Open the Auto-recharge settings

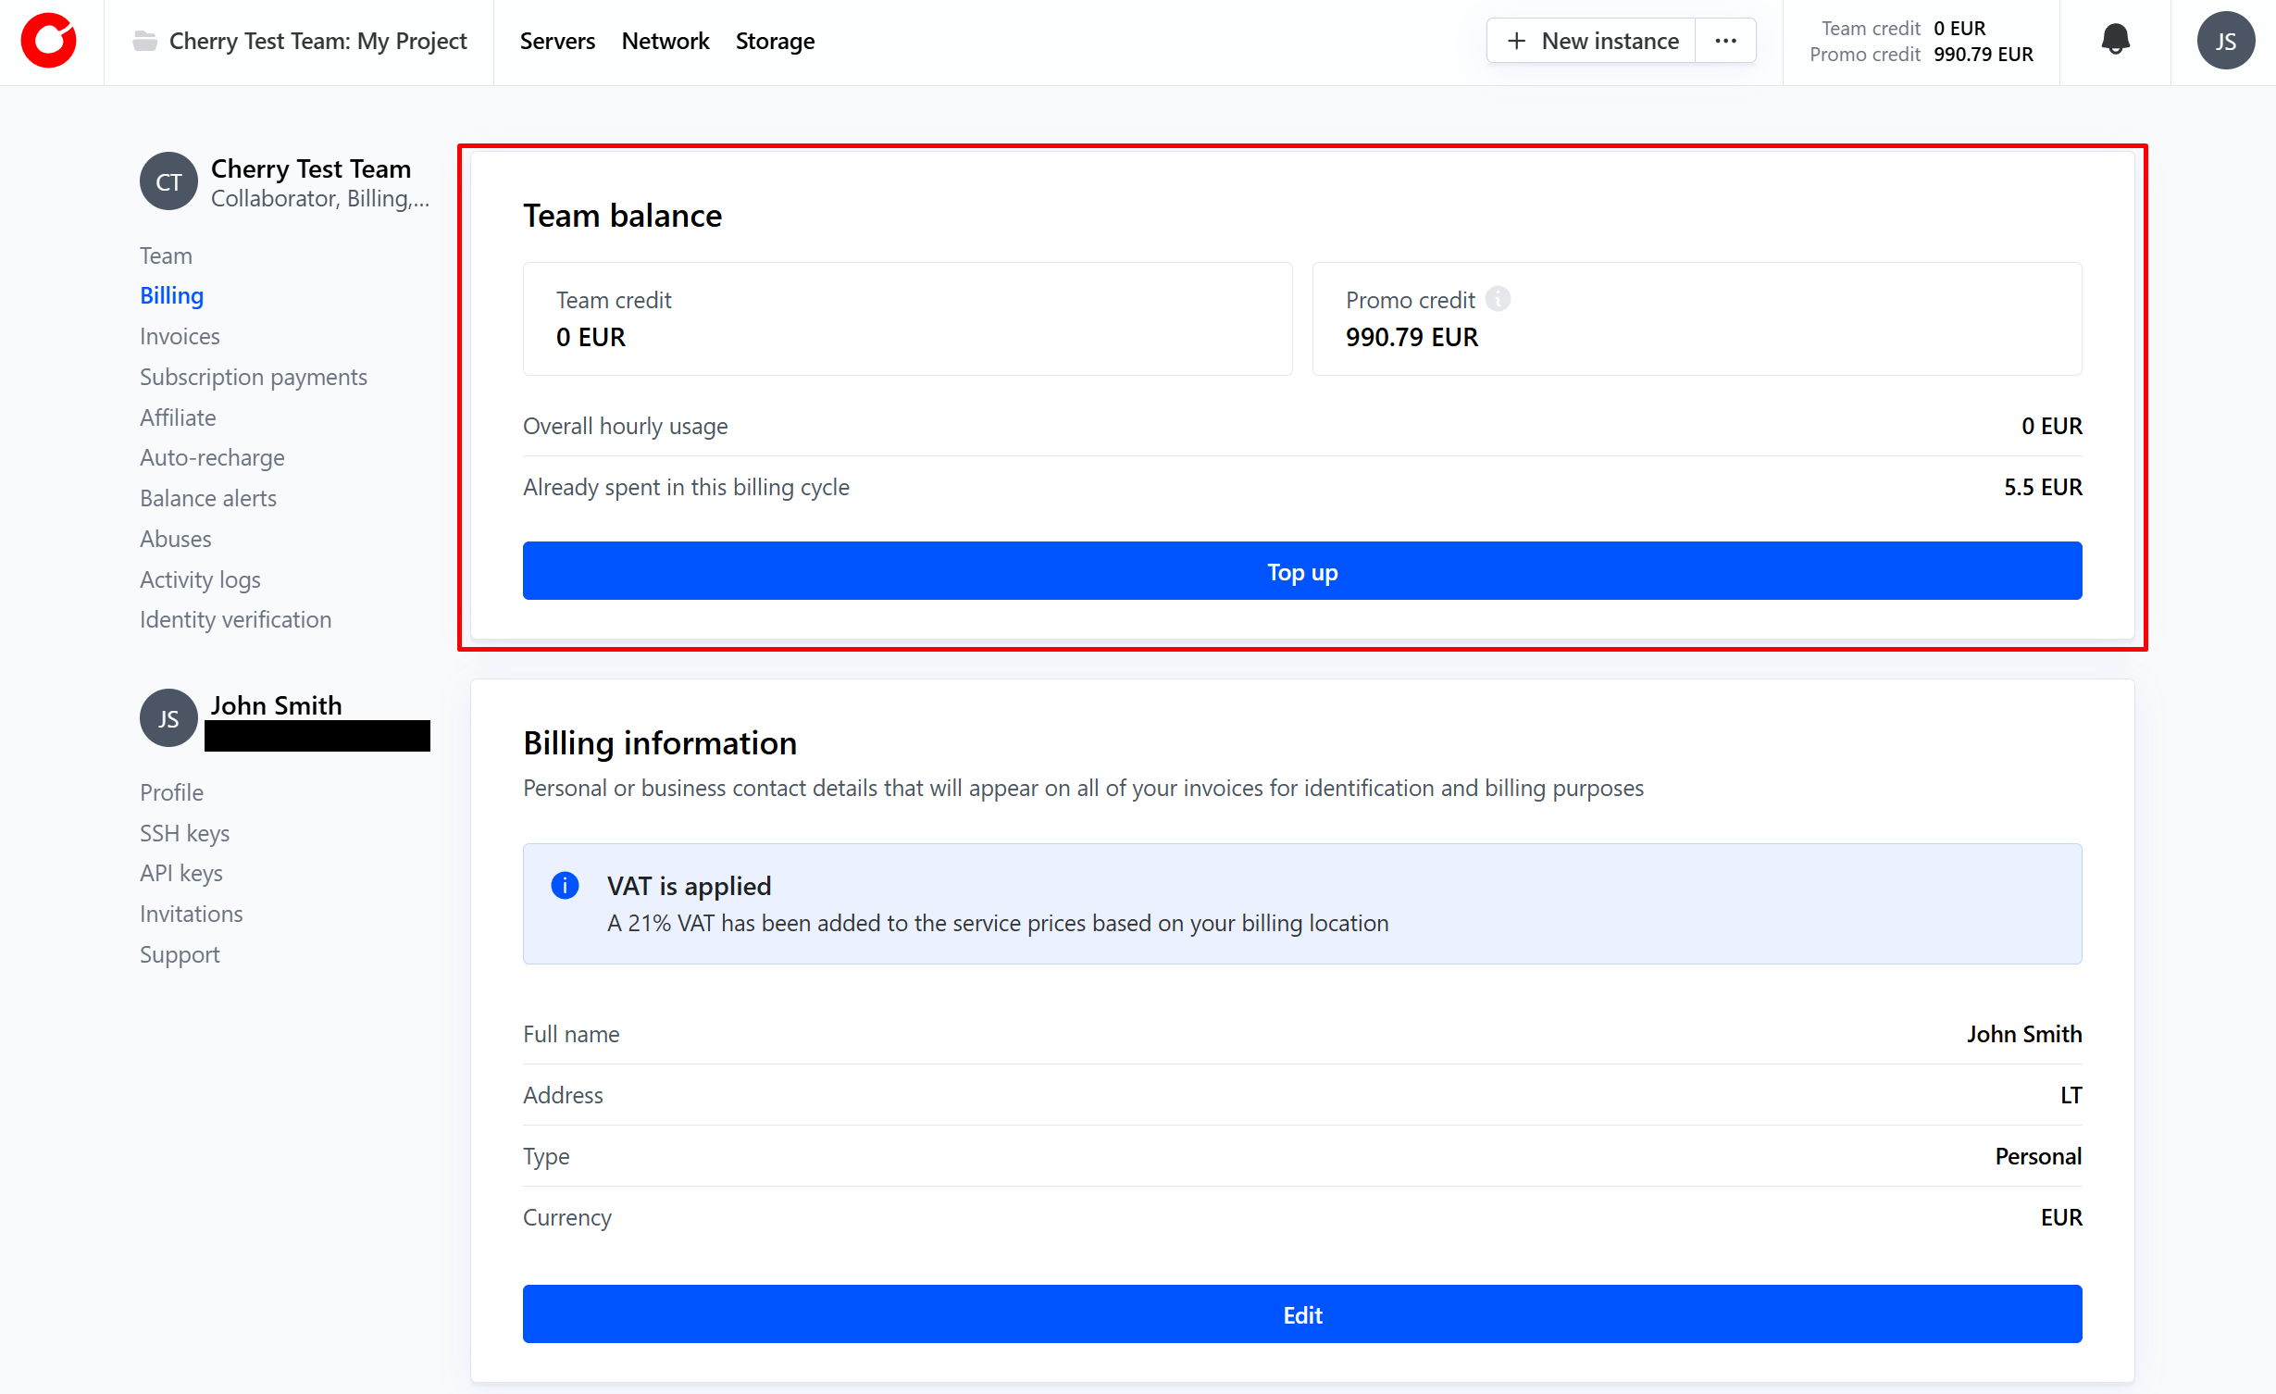[212, 457]
